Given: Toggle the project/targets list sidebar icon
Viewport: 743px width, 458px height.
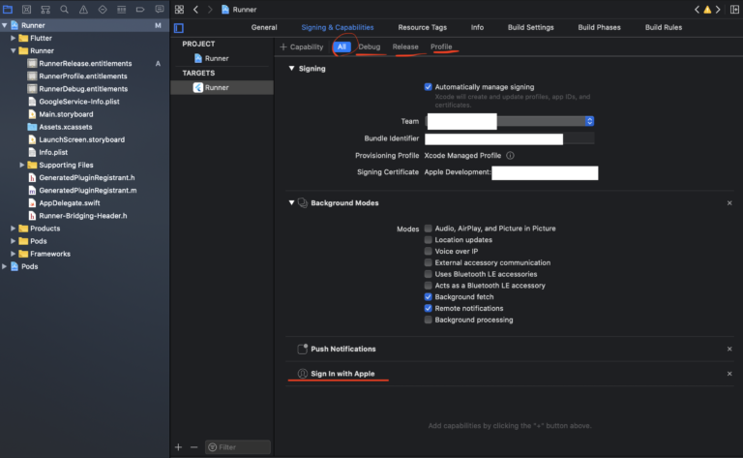Looking at the screenshot, I should 178,27.
